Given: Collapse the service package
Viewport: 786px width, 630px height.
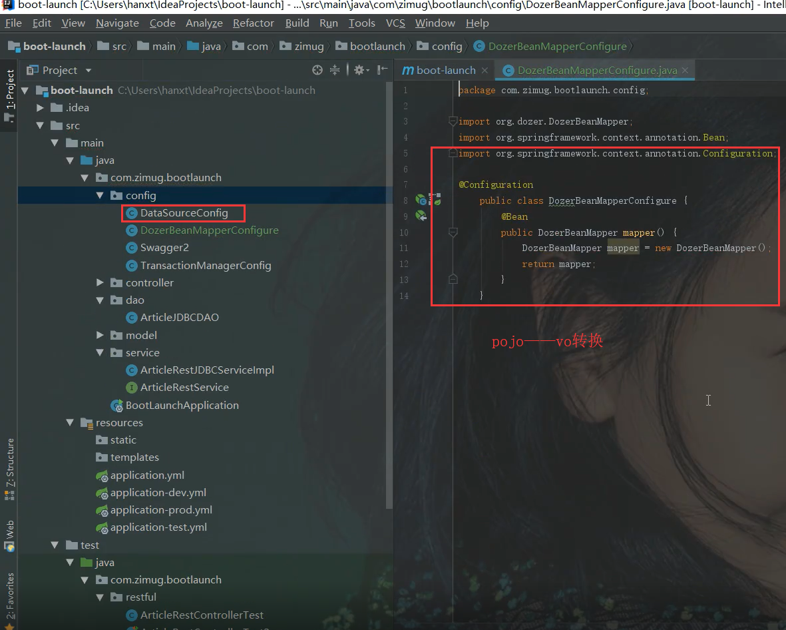Looking at the screenshot, I should coord(100,352).
